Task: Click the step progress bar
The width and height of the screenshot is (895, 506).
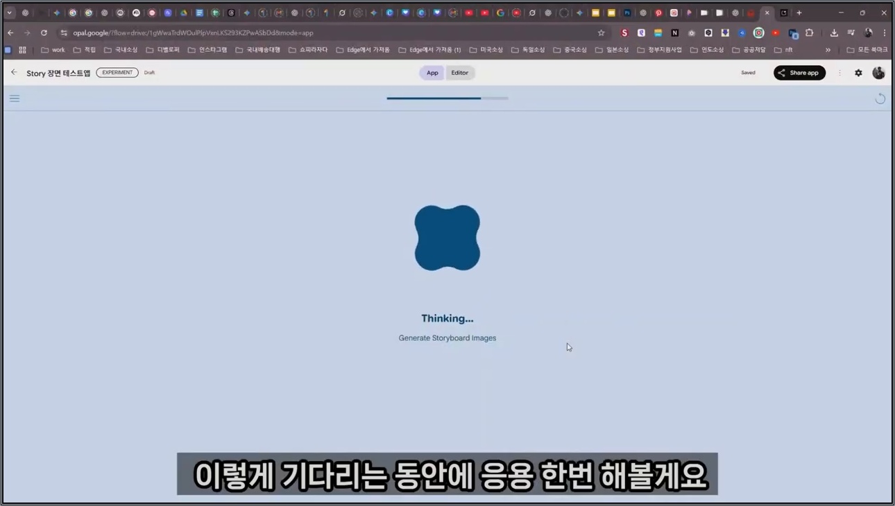Action: (447, 98)
